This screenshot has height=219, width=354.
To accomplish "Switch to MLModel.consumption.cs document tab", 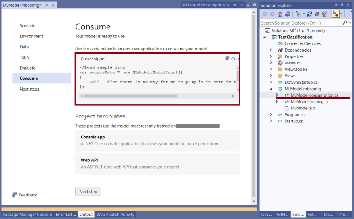I will click(206, 5).
